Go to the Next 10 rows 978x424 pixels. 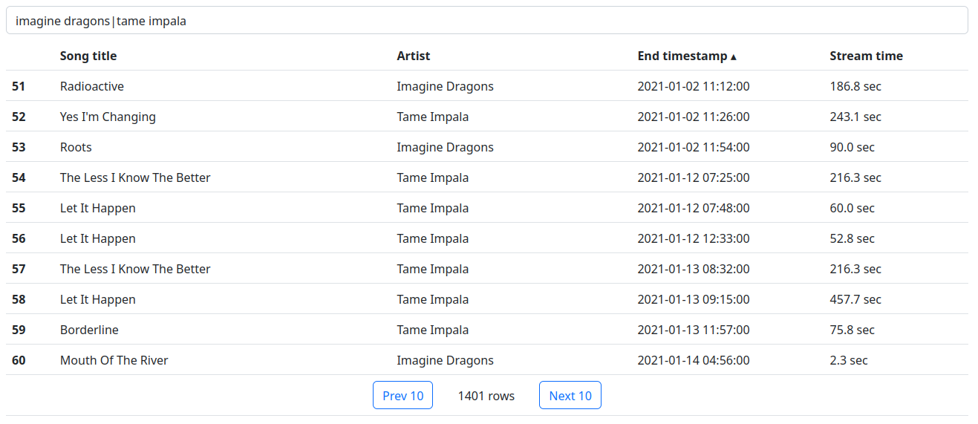(570, 395)
